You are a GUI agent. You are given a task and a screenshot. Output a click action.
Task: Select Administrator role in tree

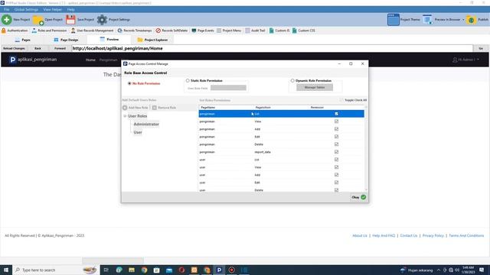146,124
